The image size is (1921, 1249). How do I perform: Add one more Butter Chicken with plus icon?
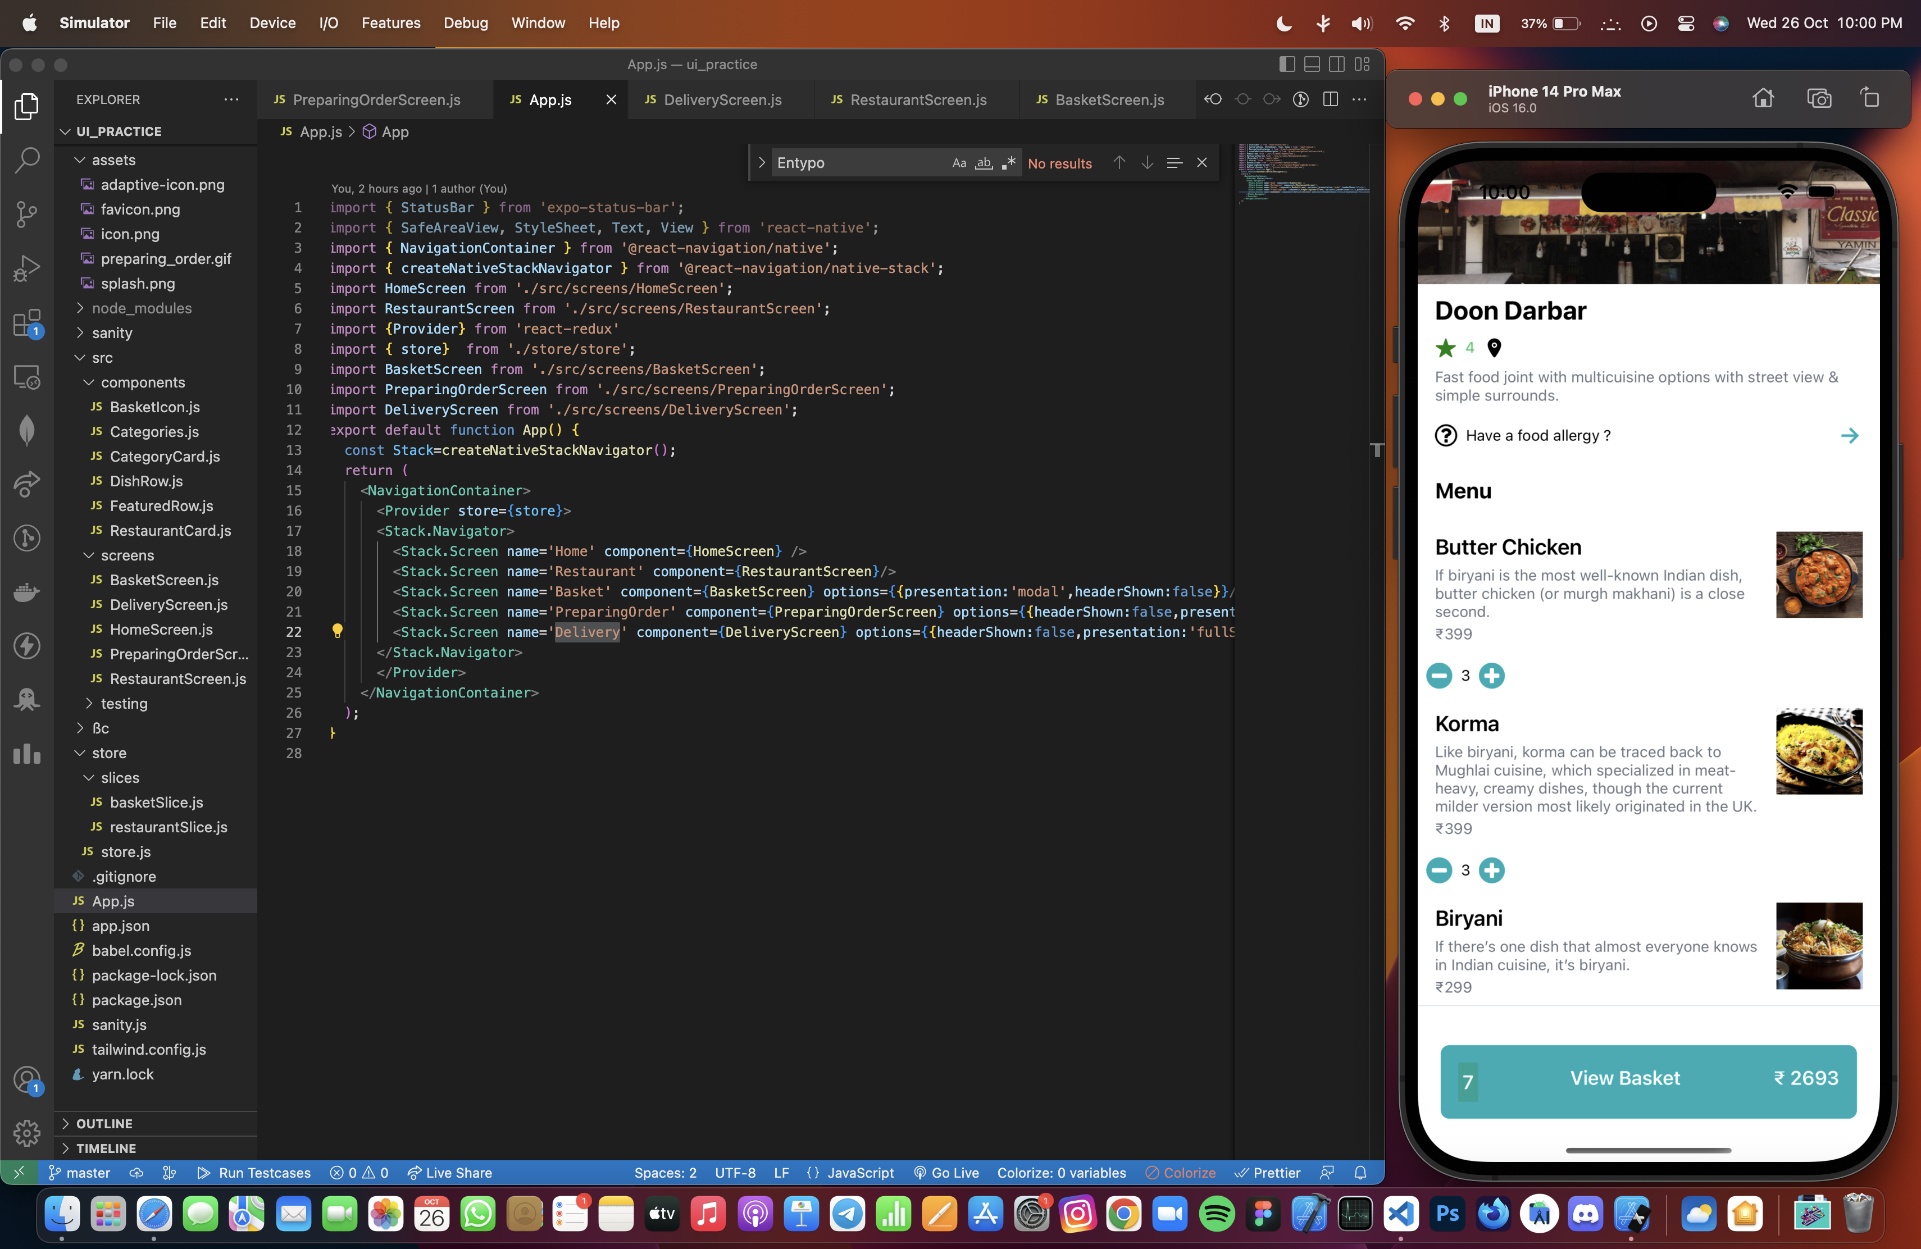point(1491,676)
